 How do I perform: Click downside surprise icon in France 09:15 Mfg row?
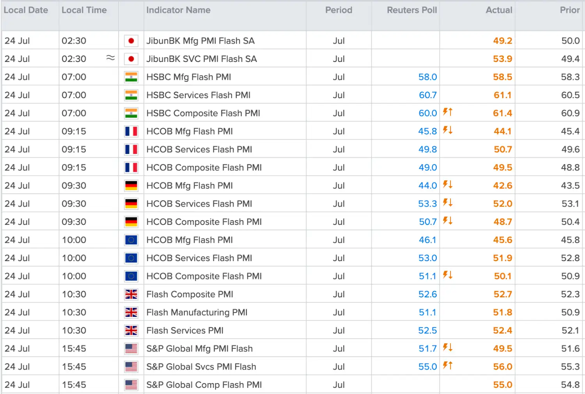pyautogui.click(x=447, y=130)
